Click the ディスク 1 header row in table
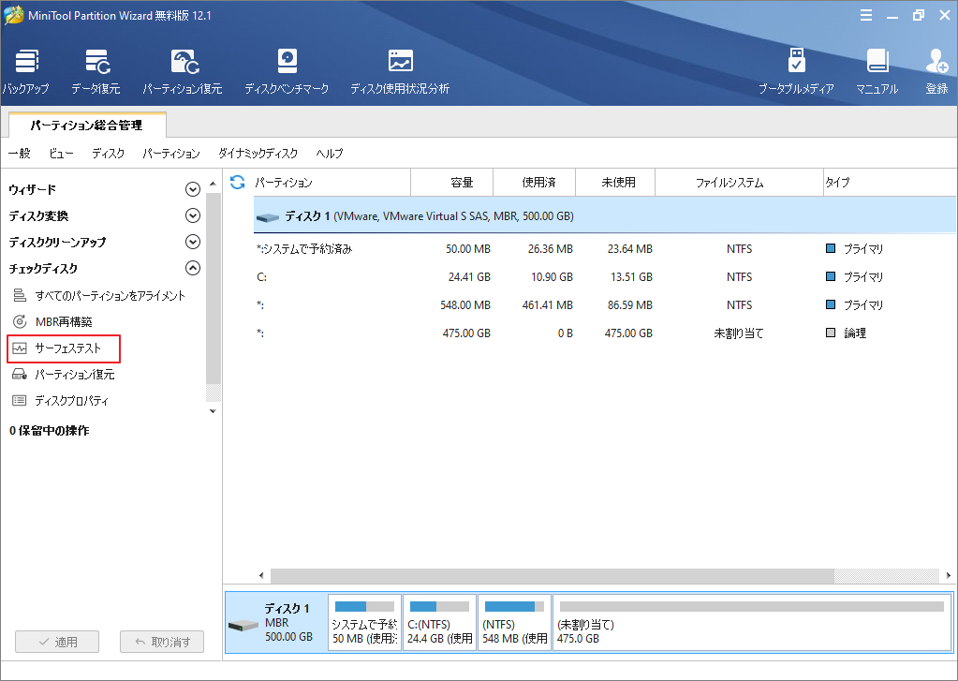Viewport: 958px width, 681px height. (x=604, y=215)
